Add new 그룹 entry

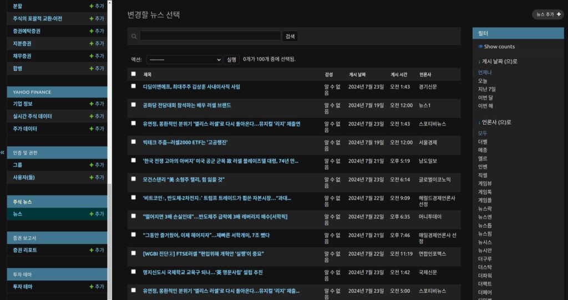[97, 165]
